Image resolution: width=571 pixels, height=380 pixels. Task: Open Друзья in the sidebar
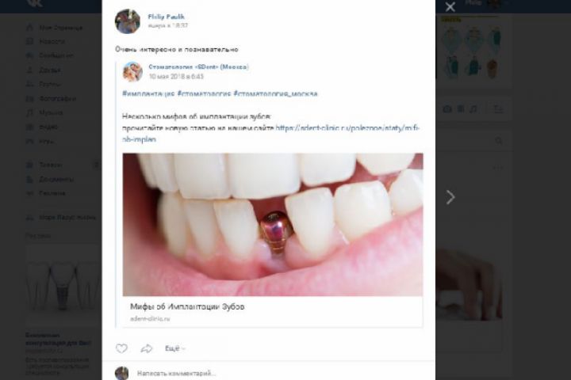click(x=50, y=70)
